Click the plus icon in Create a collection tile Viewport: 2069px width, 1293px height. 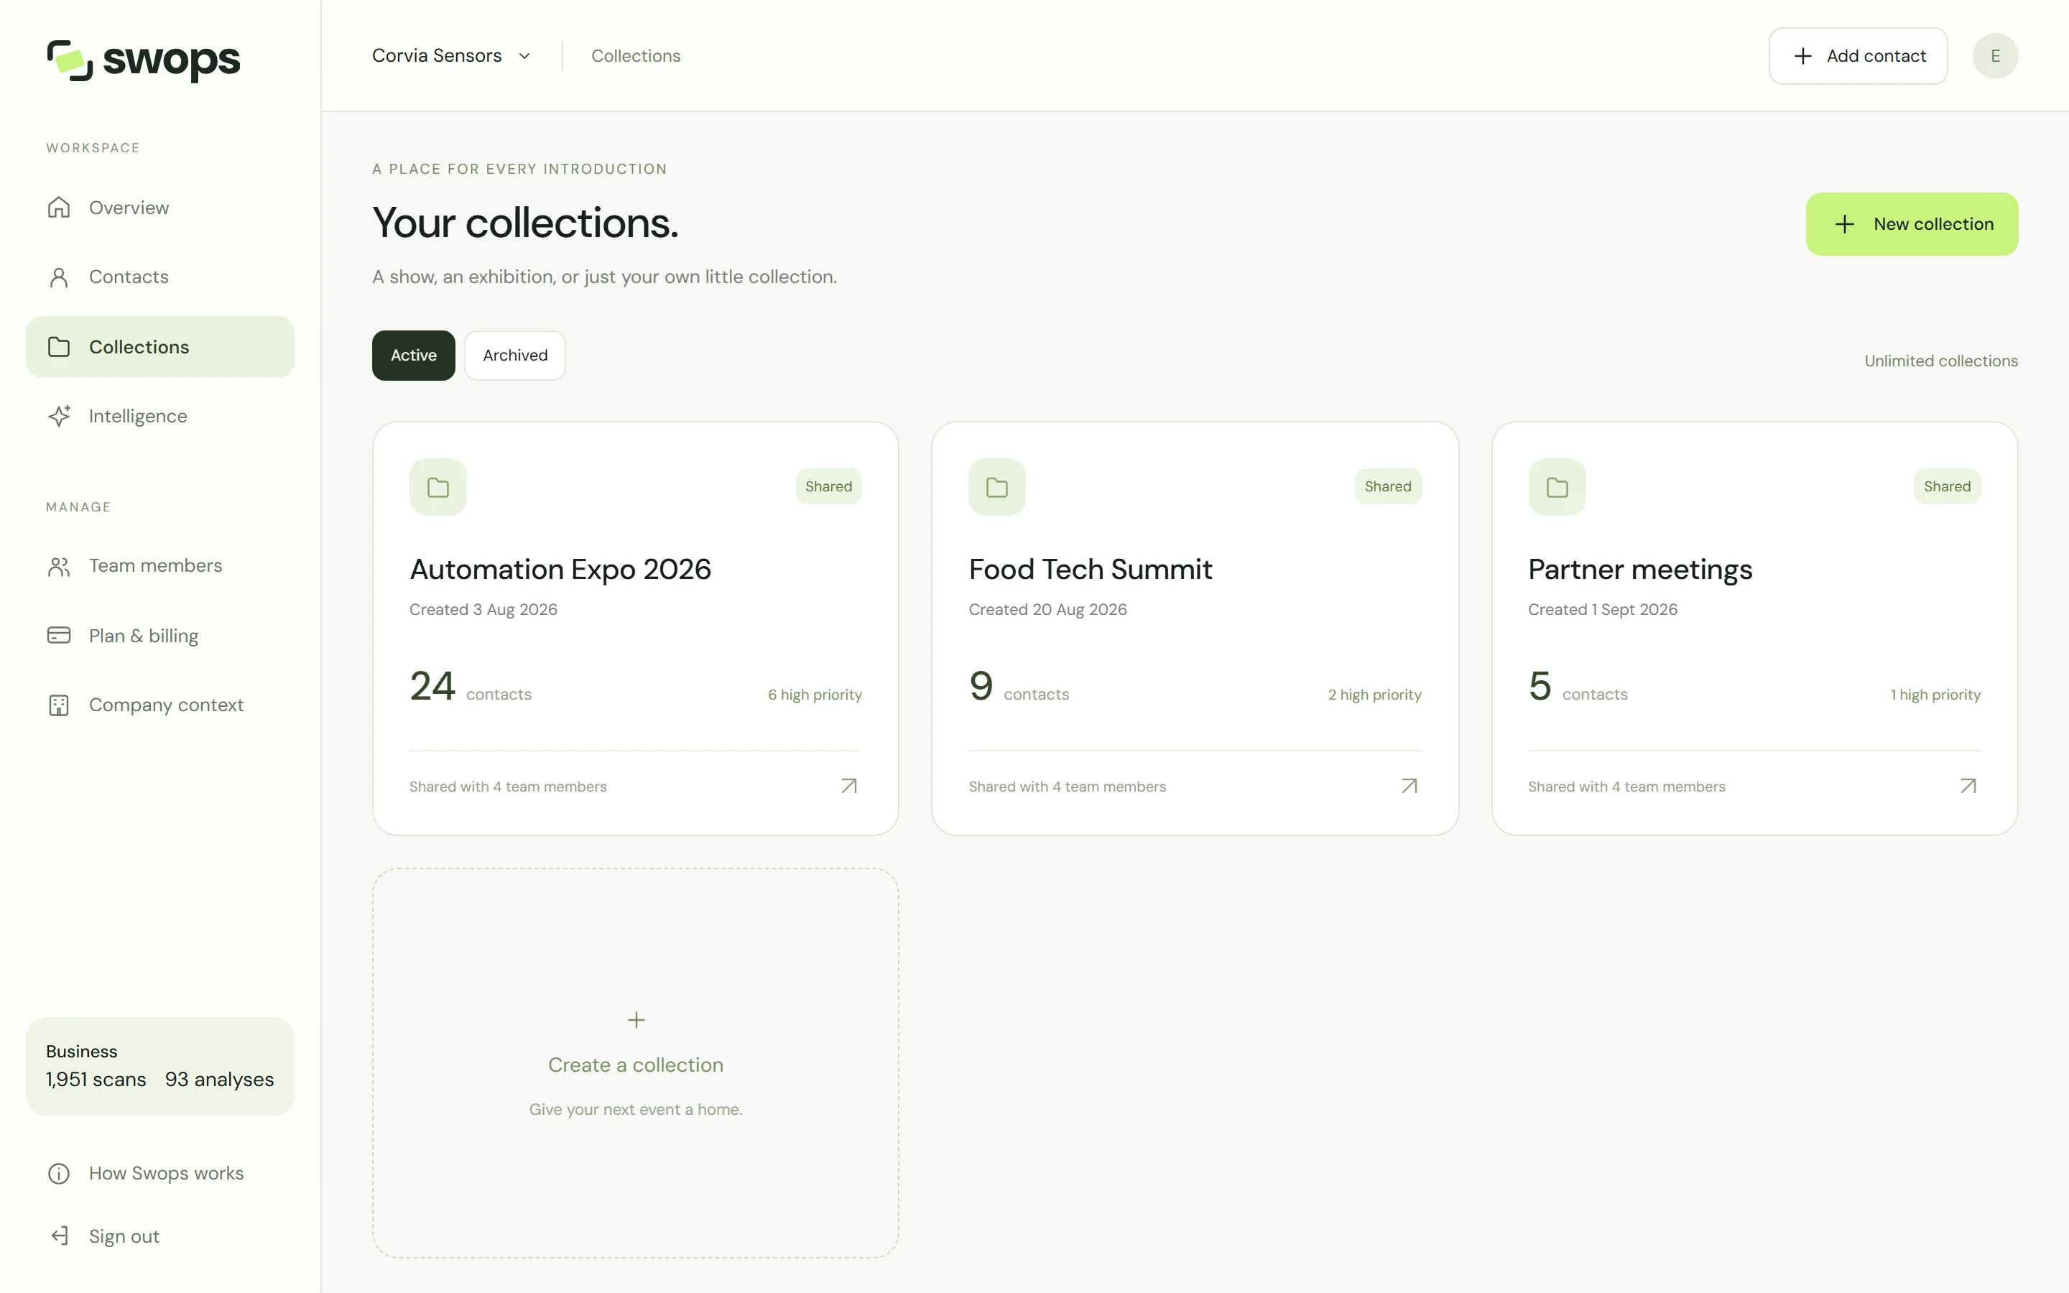click(636, 1020)
